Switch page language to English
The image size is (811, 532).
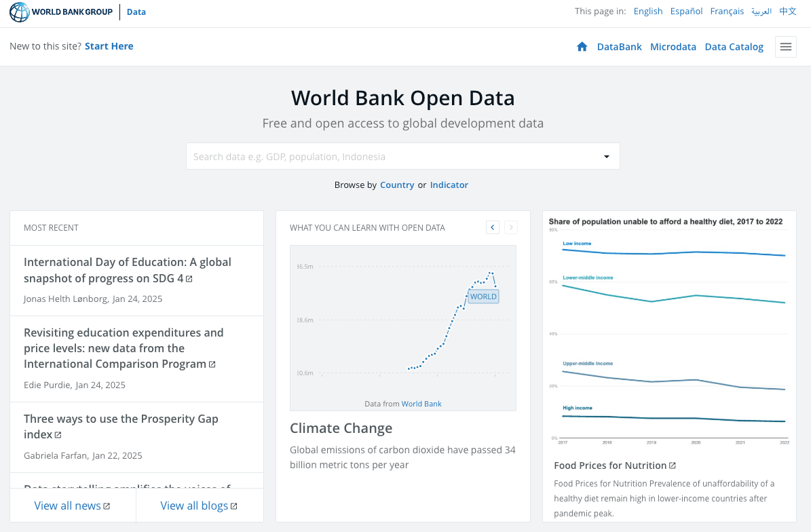pos(648,12)
